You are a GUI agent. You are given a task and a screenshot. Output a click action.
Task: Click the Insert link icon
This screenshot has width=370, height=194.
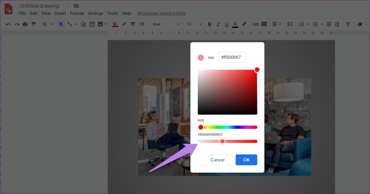pyautogui.click(x=255, y=24)
